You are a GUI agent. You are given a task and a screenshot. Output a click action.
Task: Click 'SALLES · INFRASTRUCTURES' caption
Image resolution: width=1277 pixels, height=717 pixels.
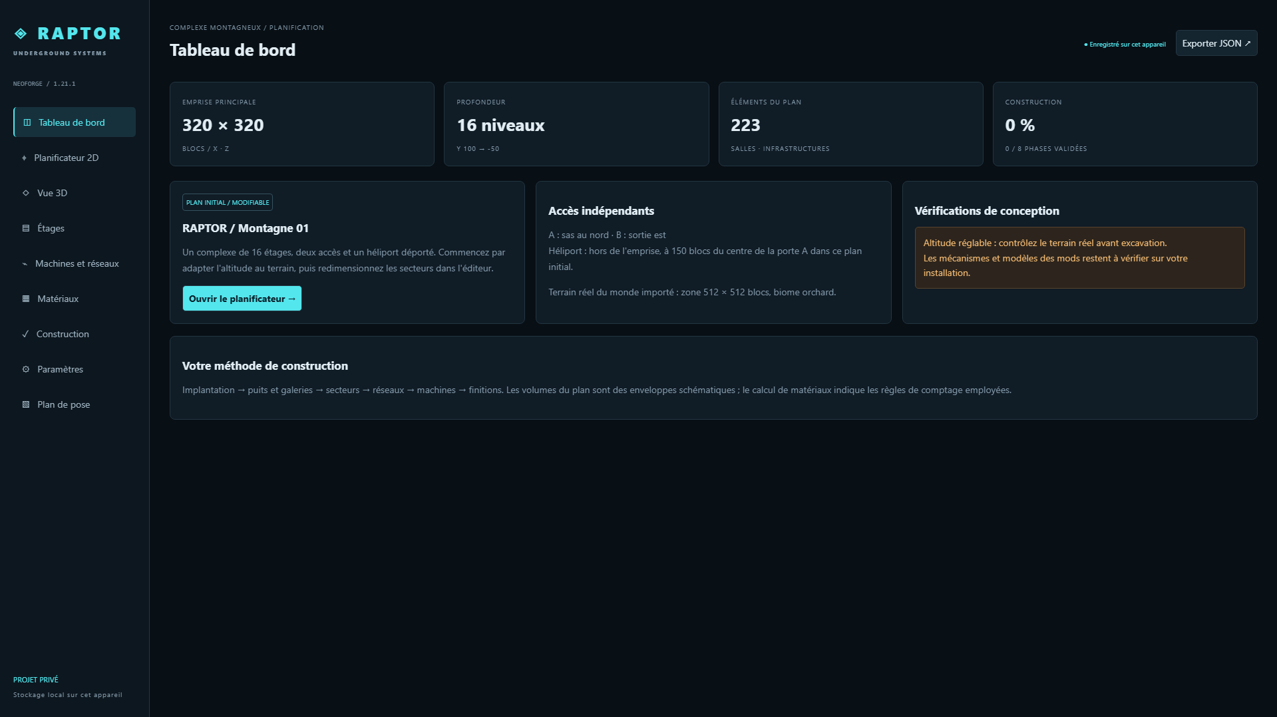tap(780, 149)
